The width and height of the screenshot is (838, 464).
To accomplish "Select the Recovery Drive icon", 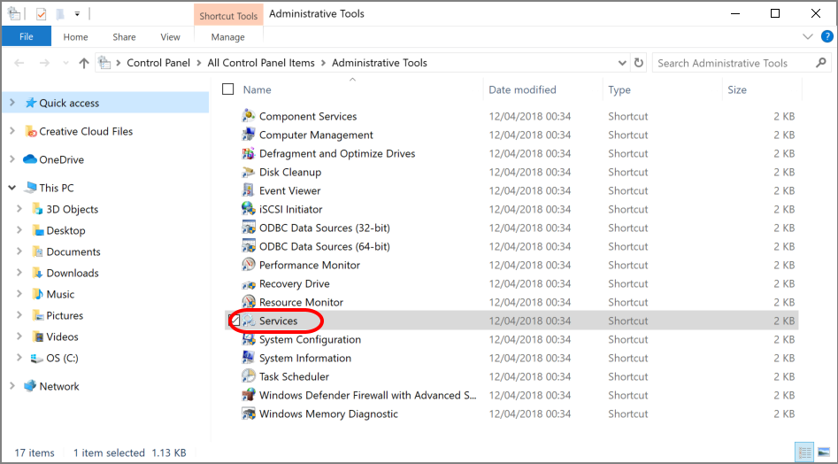I will coord(249,283).
